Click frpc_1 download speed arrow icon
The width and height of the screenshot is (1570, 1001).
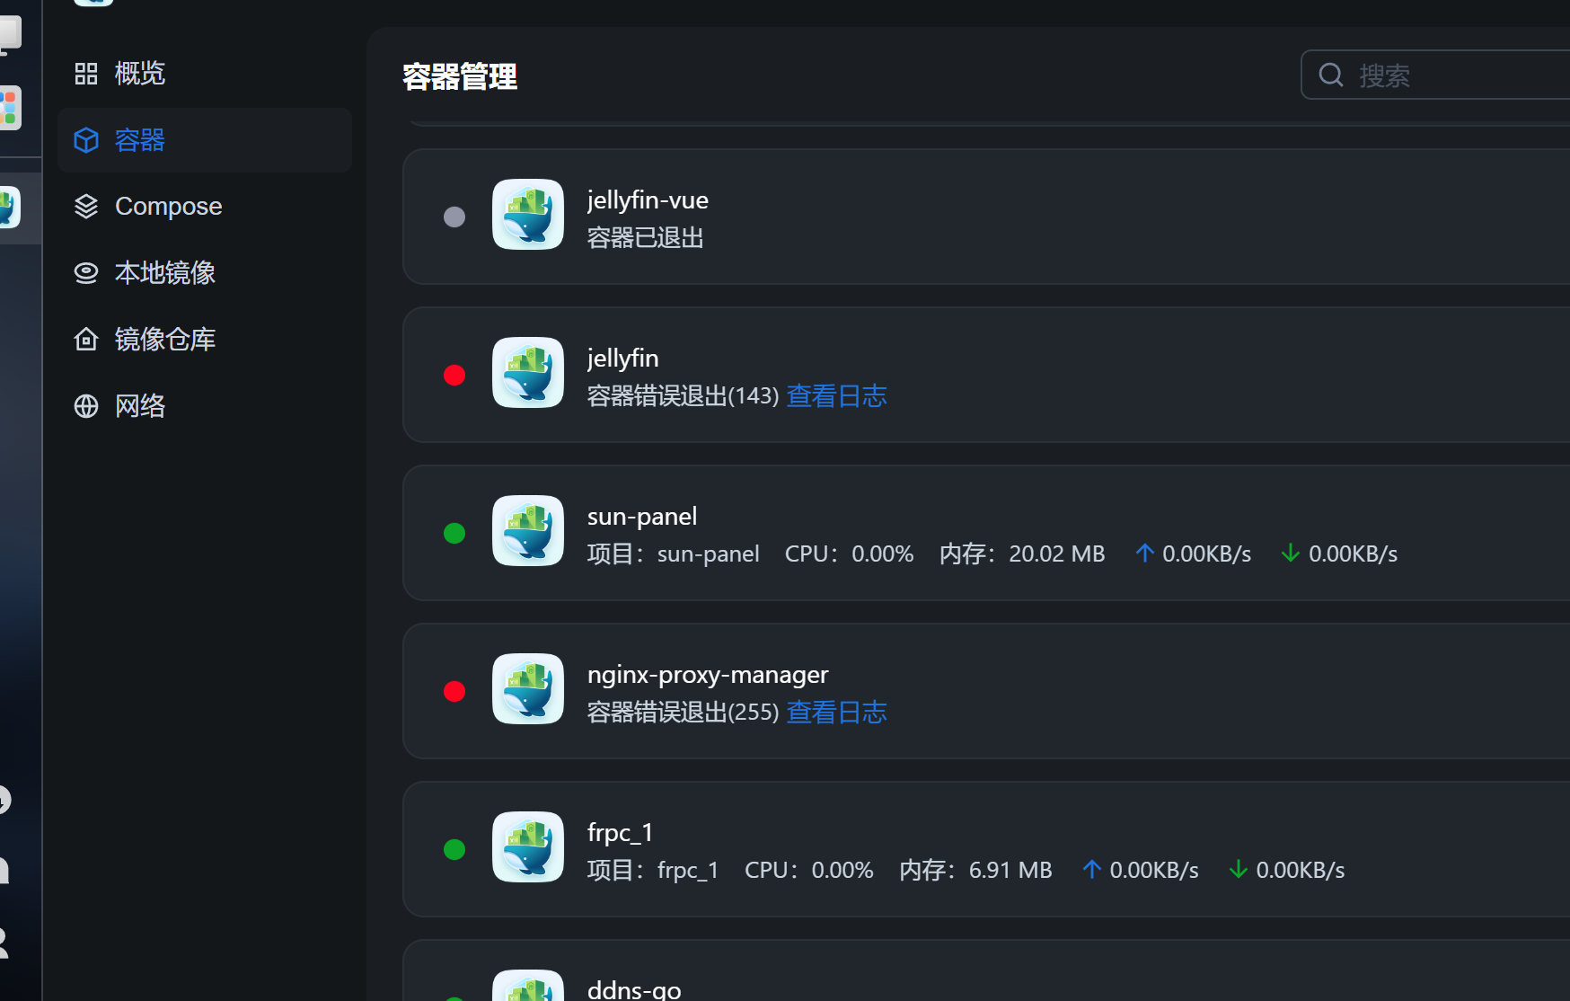[1239, 869]
